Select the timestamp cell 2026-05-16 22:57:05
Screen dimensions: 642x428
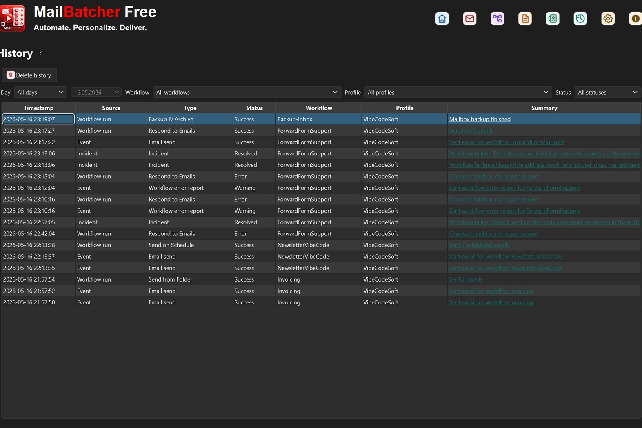tap(38, 222)
